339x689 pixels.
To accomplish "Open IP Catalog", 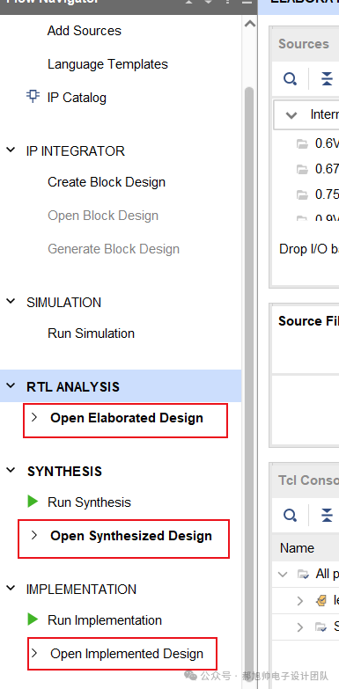I will coord(77,98).
